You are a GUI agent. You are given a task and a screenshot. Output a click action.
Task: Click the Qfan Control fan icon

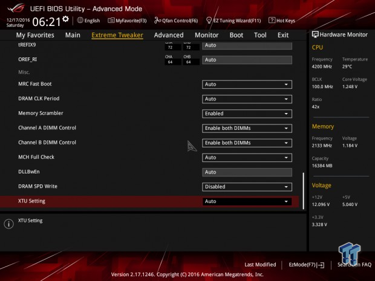coord(157,21)
